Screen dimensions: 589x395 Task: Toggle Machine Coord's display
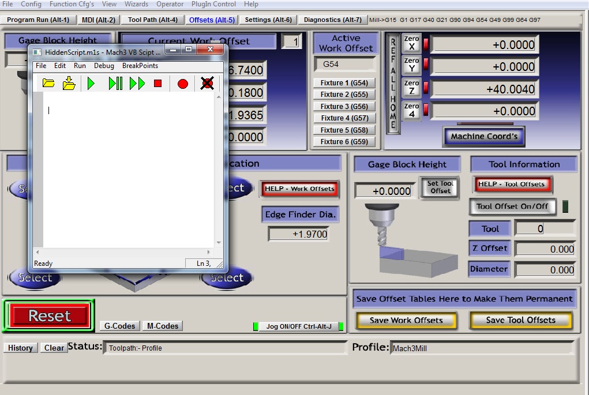click(x=484, y=137)
